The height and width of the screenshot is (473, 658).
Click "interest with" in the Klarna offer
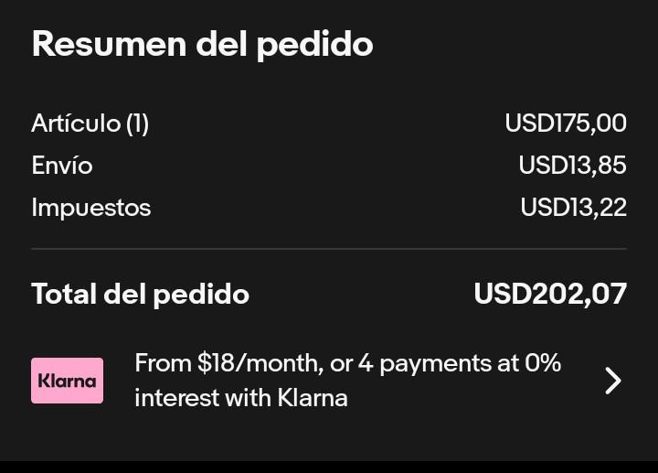pyautogui.click(x=203, y=397)
